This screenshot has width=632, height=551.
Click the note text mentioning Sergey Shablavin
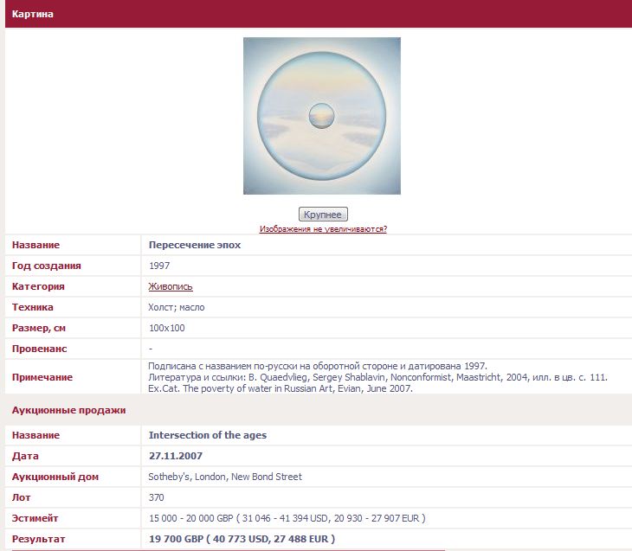click(377, 377)
